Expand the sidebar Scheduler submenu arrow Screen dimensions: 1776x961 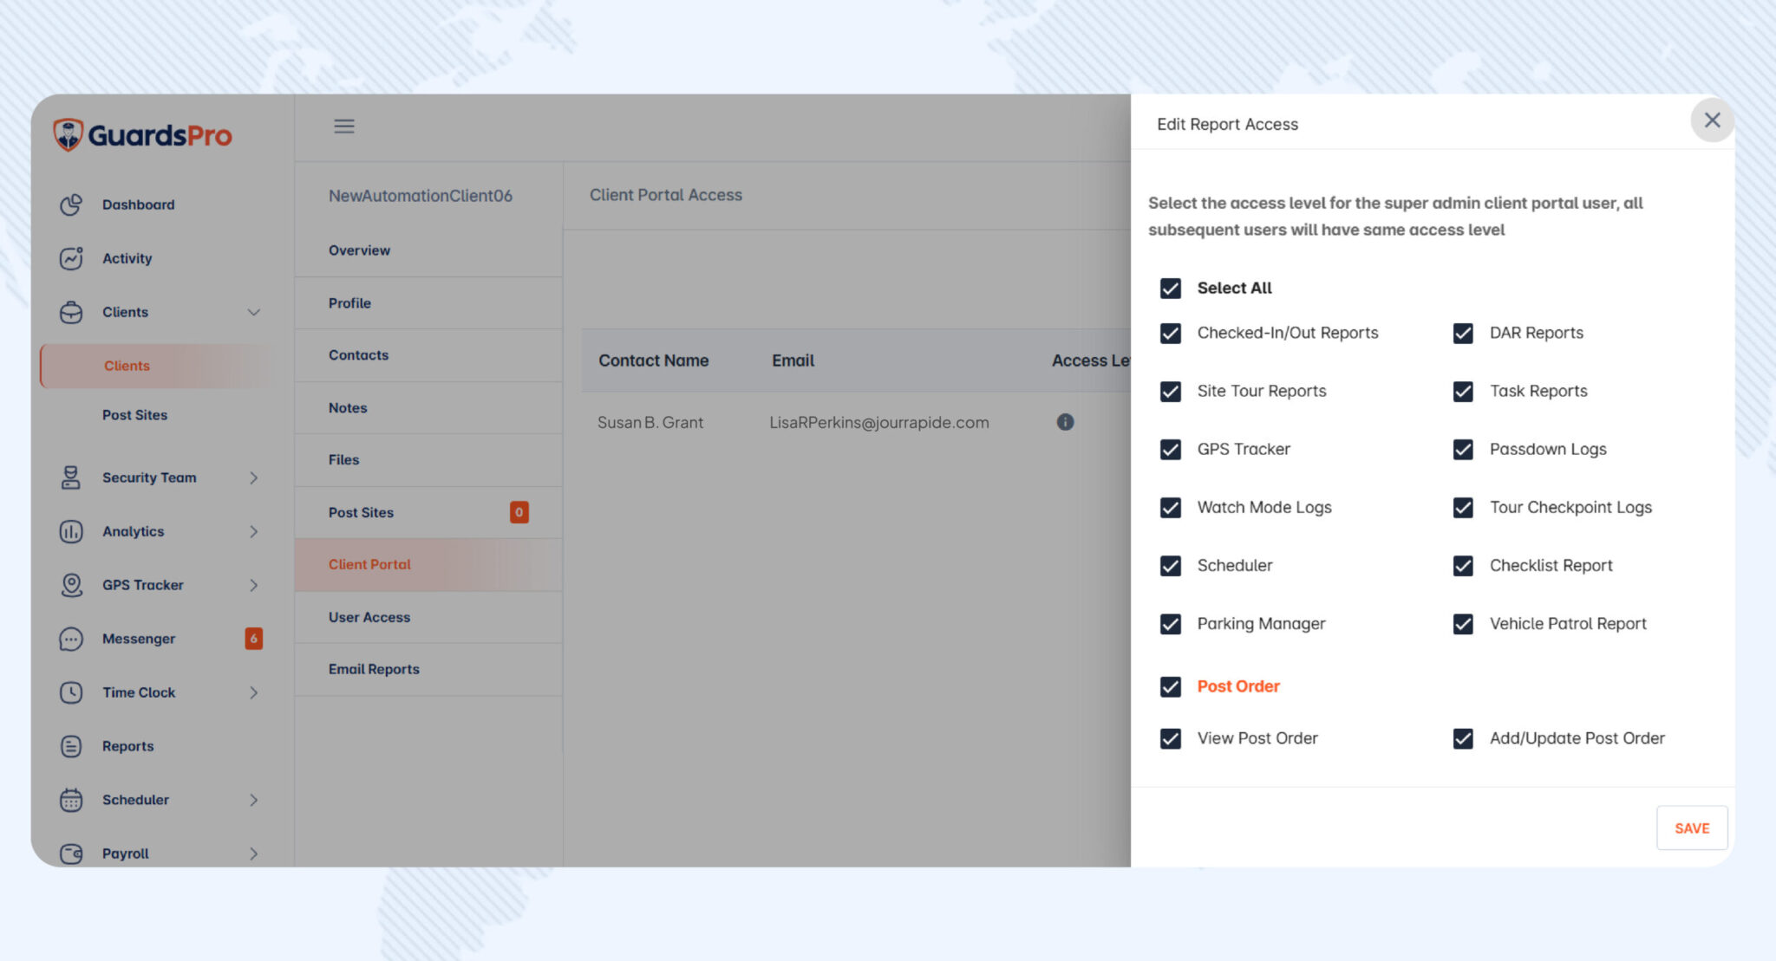(x=254, y=800)
